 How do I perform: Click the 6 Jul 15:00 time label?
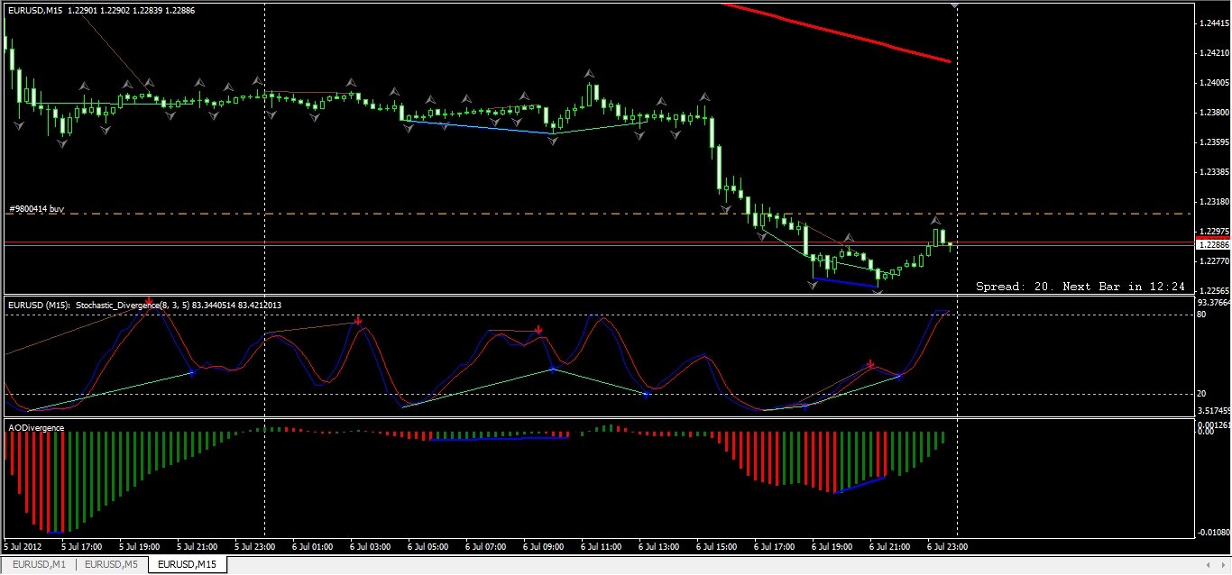click(717, 546)
